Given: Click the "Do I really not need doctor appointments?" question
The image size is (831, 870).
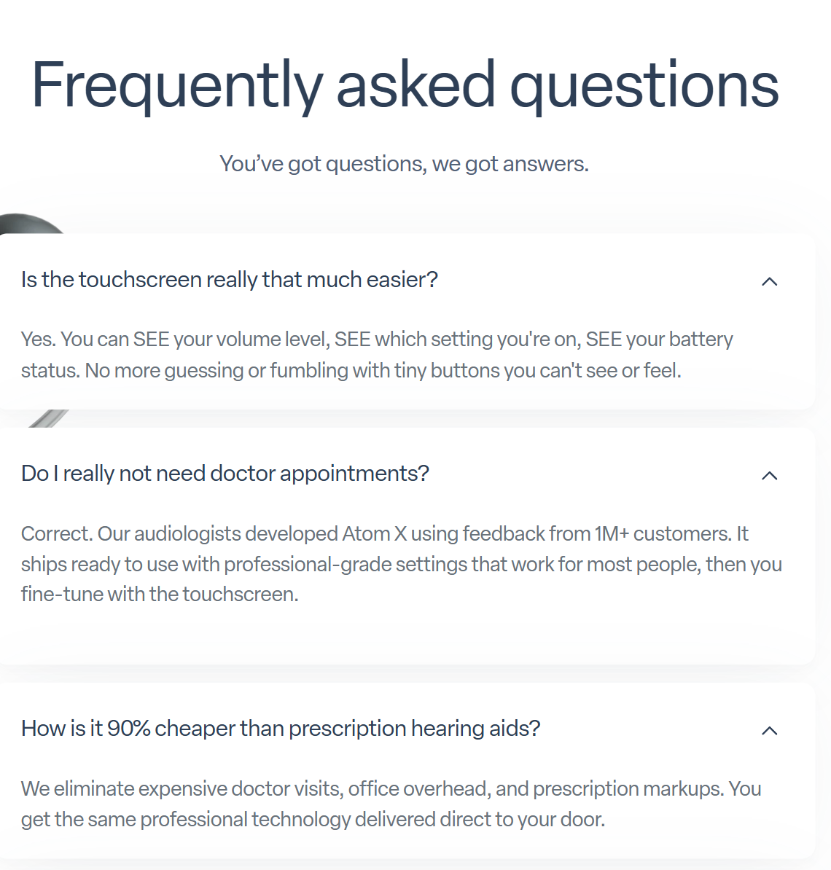Looking at the screenshot, I should [x=225, y=474].
